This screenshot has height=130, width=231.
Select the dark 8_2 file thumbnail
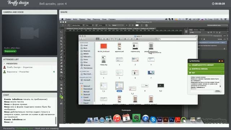161,86
